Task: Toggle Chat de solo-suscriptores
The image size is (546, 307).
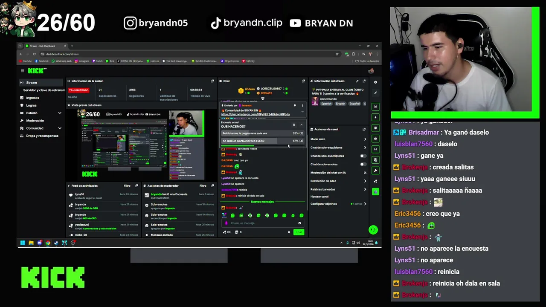Action: click(363, 156)
